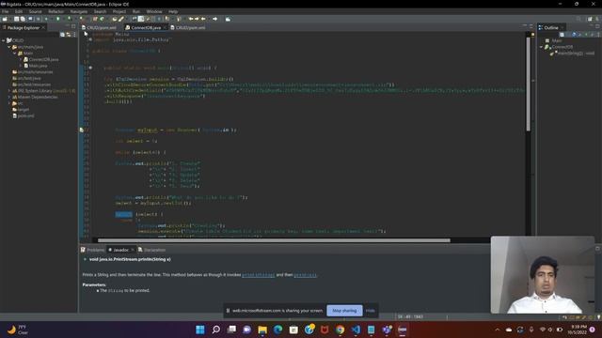Expand the JRE System Library node
Viewport: 602px width, 338px height.
[9, 90]
